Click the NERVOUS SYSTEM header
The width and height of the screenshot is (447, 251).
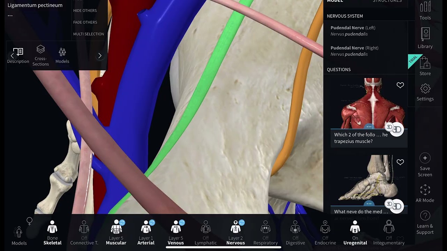click(x=345, y=16)
